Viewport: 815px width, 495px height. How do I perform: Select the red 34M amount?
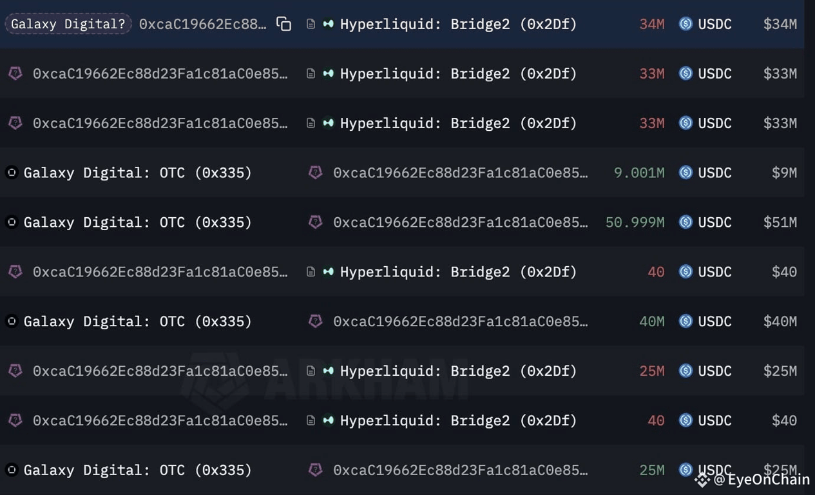pyautogui.click(x=652, y=24)
